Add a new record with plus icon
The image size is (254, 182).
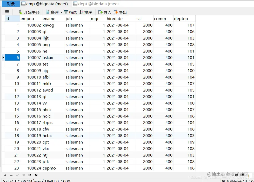coord(5,175)
